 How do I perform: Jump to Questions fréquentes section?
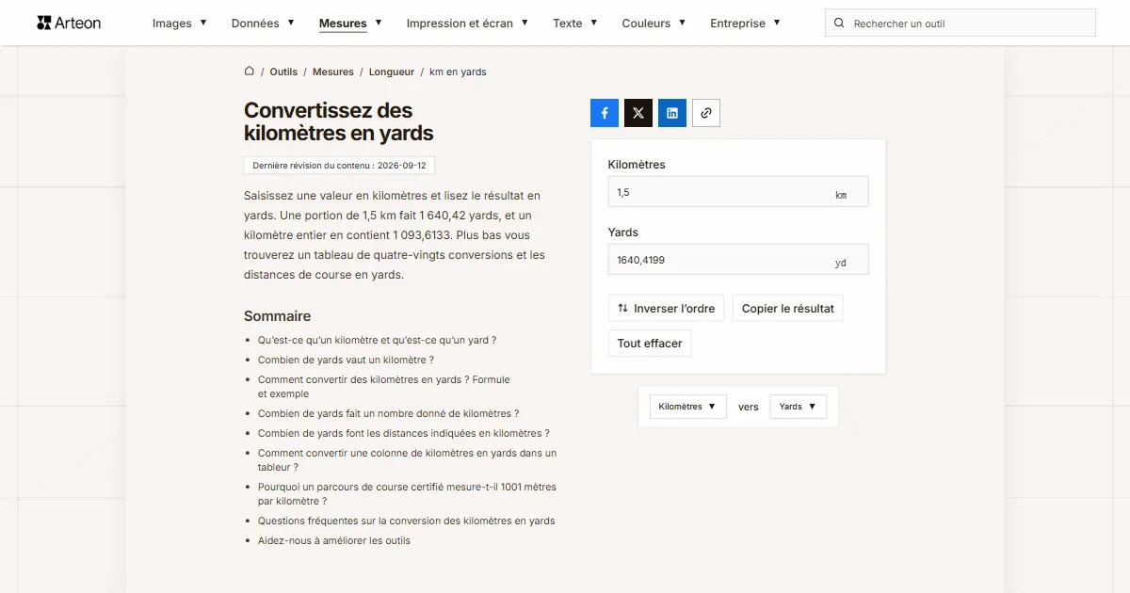point(407,521)
